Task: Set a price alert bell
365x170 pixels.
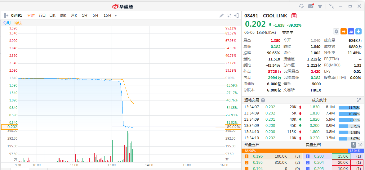Action: (x=336, y=31)
